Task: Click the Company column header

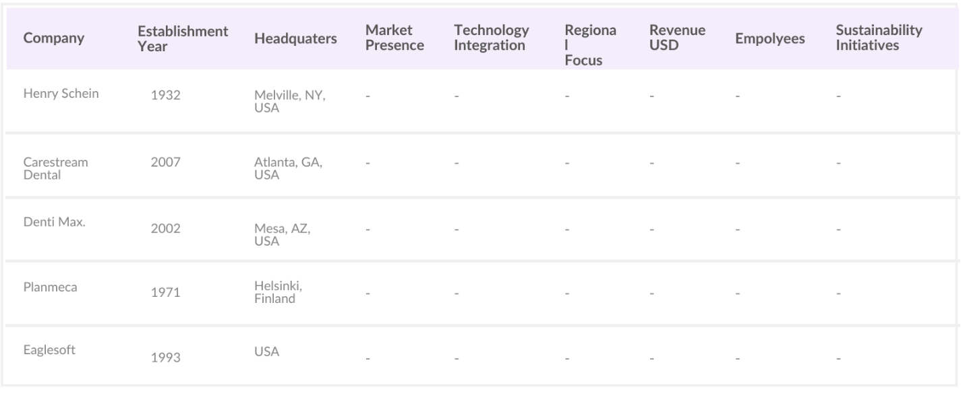Action: tap(54, 39)
